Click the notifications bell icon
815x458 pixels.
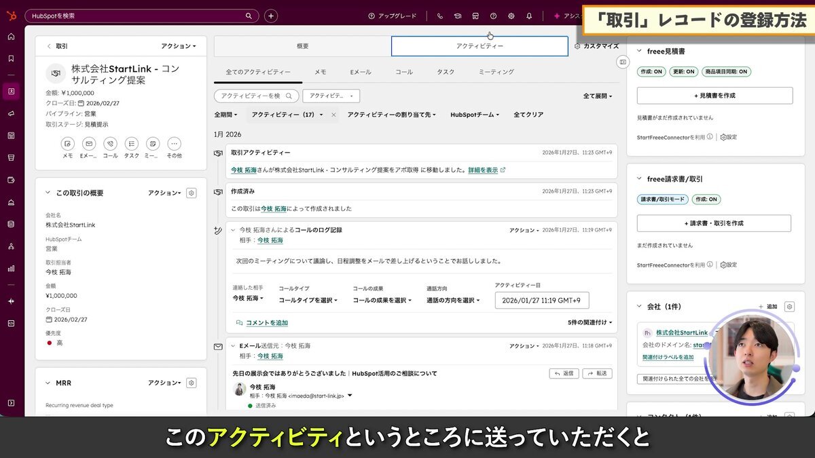click(529, 16)
